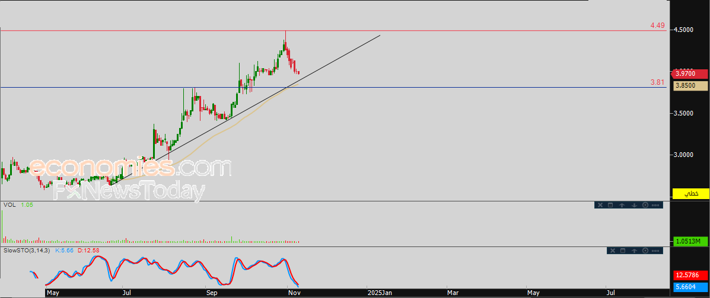Click the Jul date axis label
The height and width of the screenshot is (298, 710).
click(128, 293)
